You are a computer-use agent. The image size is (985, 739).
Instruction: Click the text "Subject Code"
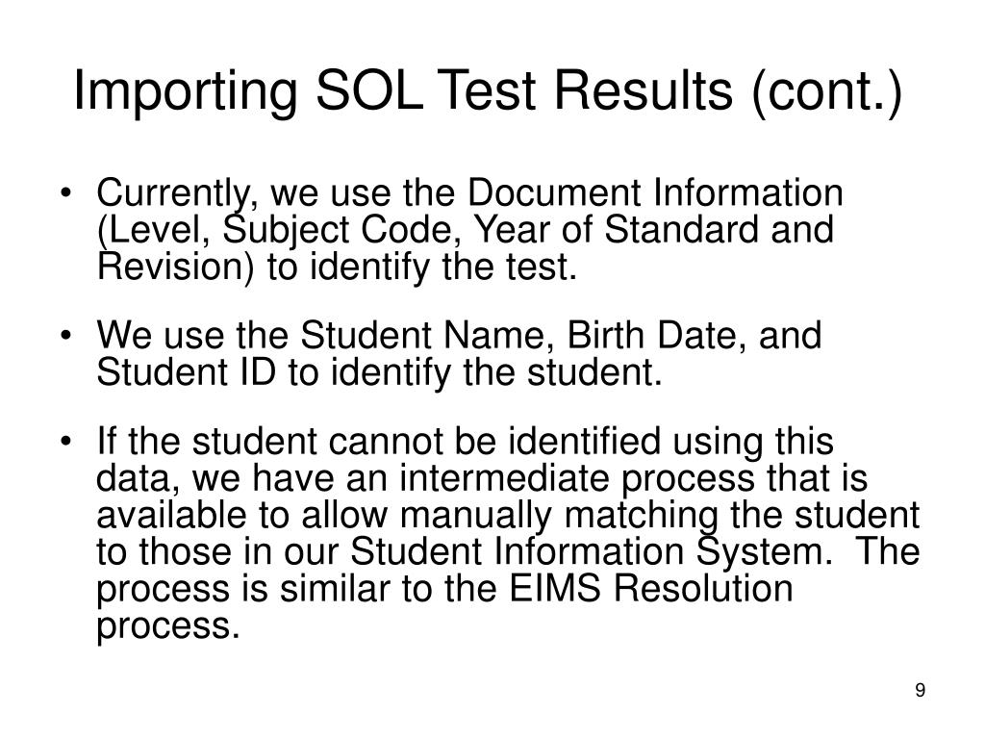tap(338, 230)
